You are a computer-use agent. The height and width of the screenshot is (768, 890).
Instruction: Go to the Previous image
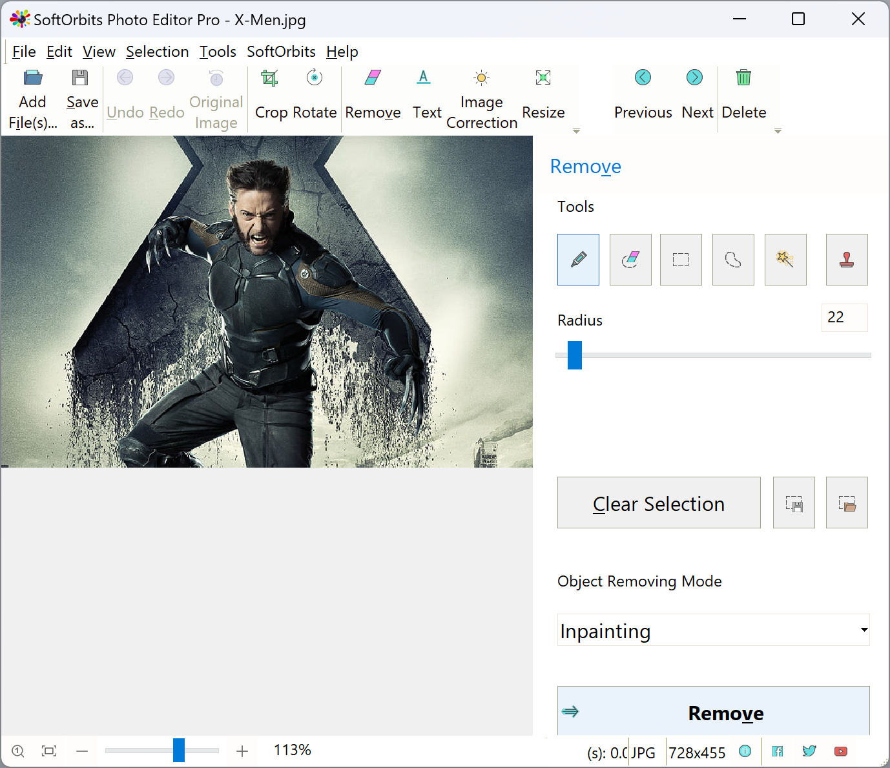click(643, 97)
